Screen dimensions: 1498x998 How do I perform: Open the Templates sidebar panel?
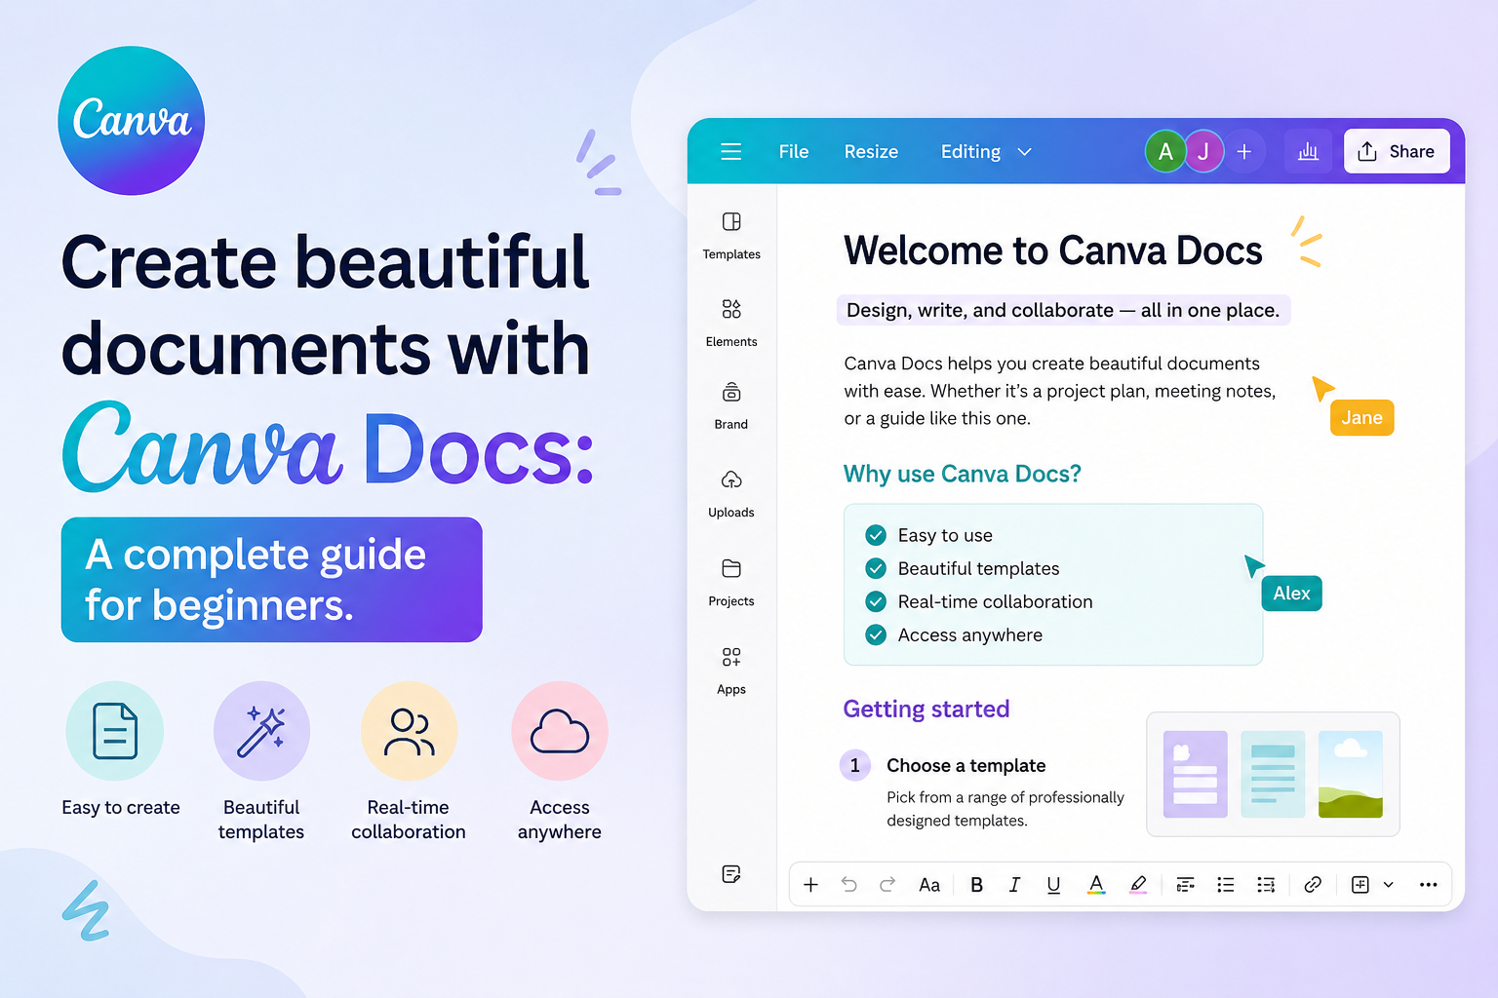(731, 236)
